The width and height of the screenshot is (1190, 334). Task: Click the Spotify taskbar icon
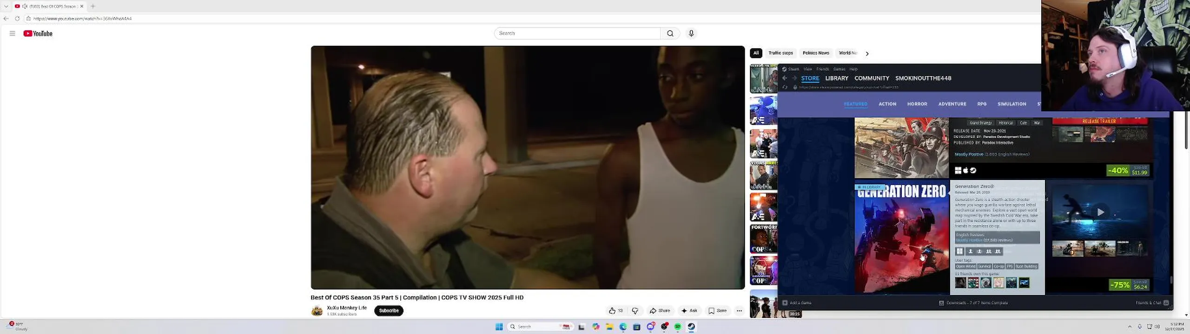tap(678, 327)
